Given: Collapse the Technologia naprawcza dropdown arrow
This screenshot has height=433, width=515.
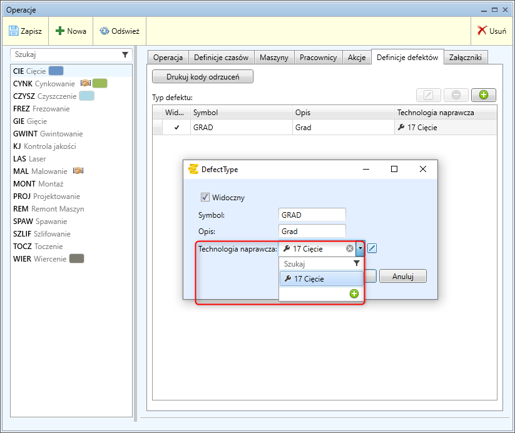Looking at the screenshot, I should (x=360, y=248).
